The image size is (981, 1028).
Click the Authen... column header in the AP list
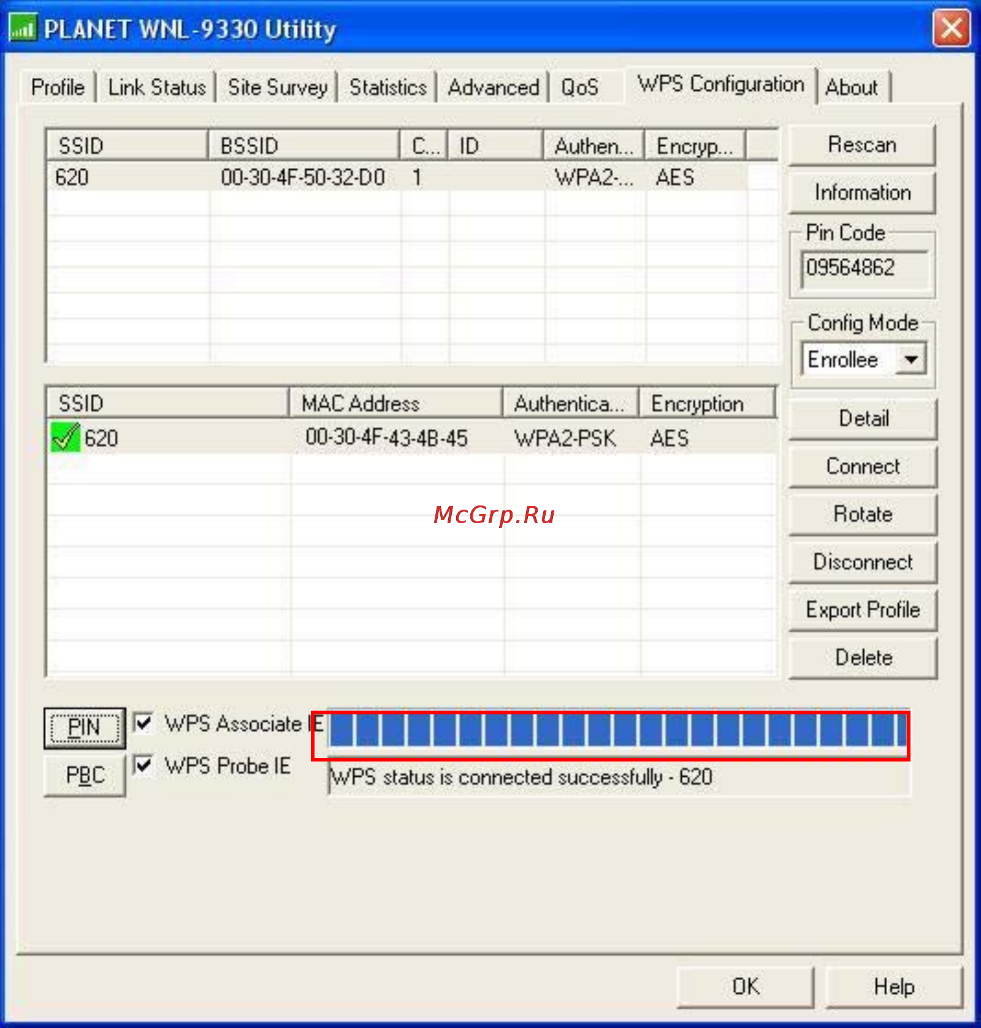point(594,146)
